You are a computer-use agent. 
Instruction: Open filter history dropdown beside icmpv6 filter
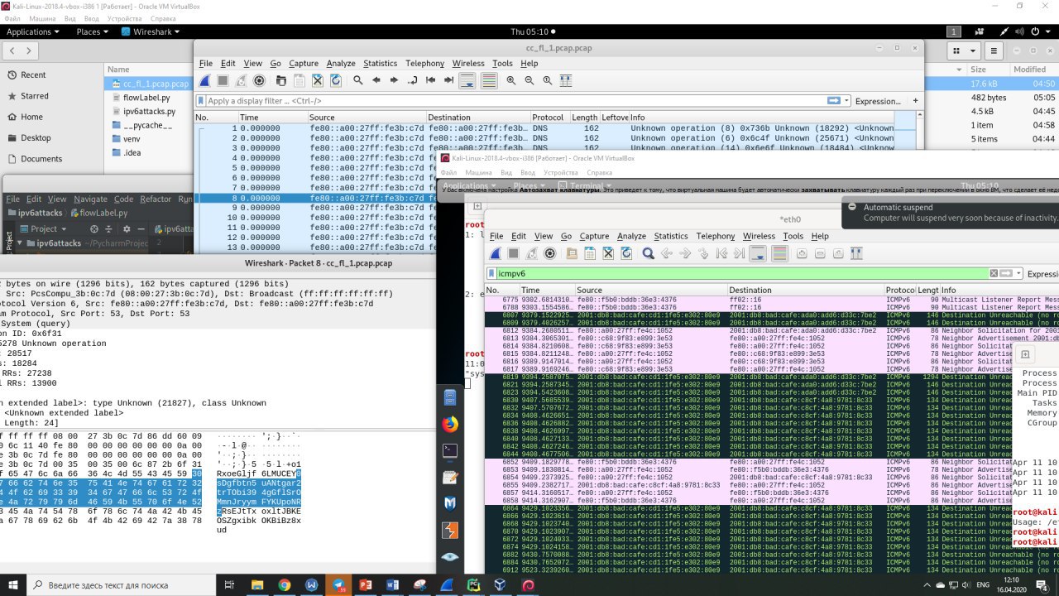point(1018,273)
